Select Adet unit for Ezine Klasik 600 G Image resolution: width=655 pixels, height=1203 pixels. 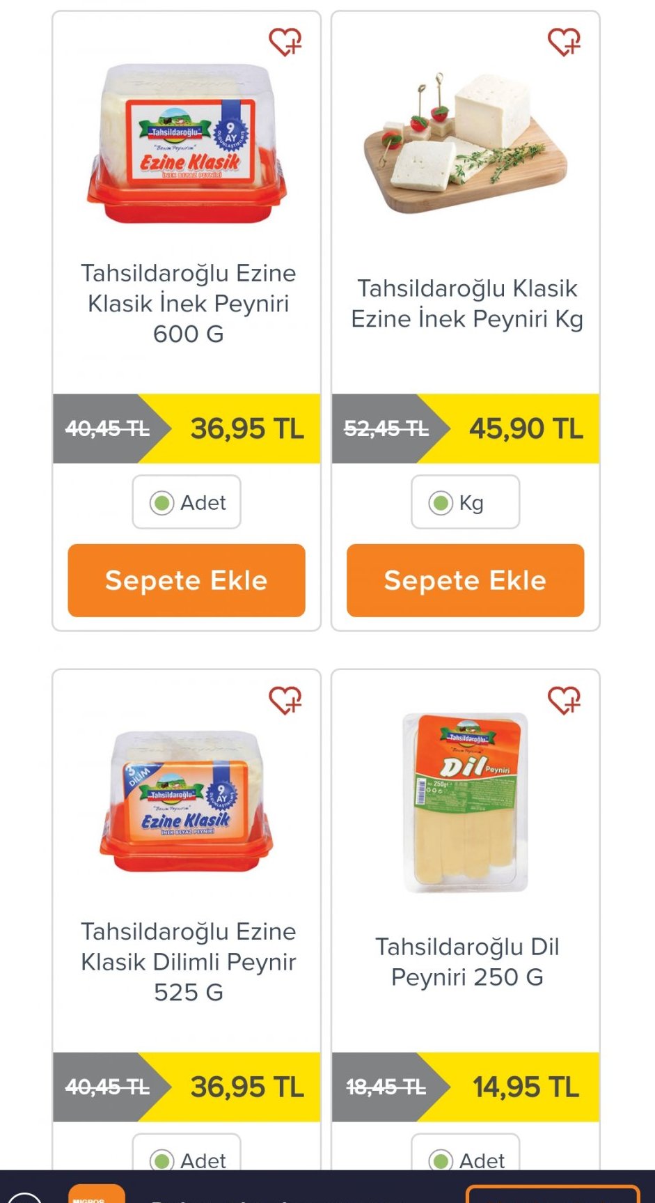(x=187, y=502)
